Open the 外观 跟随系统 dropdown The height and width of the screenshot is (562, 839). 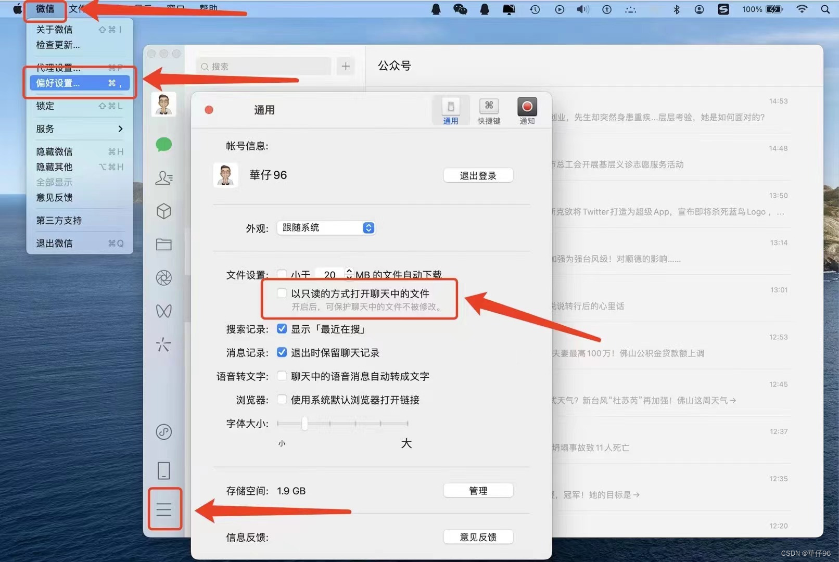pos(326,227)
